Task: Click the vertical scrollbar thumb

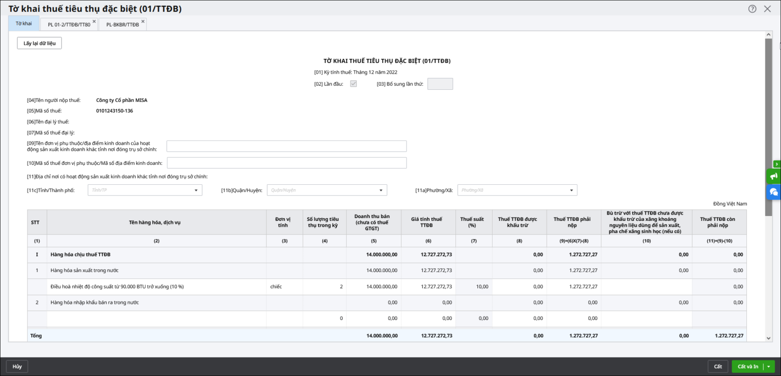Action: click(768, 127)
